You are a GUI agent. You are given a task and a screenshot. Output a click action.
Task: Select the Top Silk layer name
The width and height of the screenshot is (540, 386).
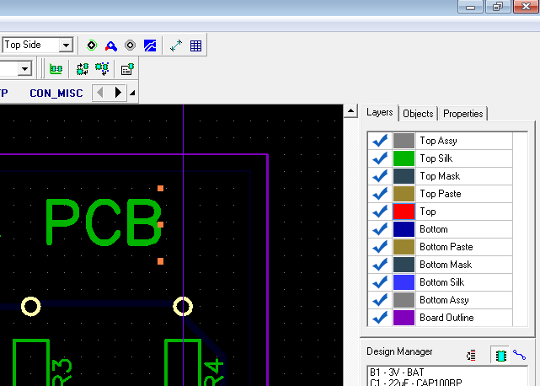436,158
